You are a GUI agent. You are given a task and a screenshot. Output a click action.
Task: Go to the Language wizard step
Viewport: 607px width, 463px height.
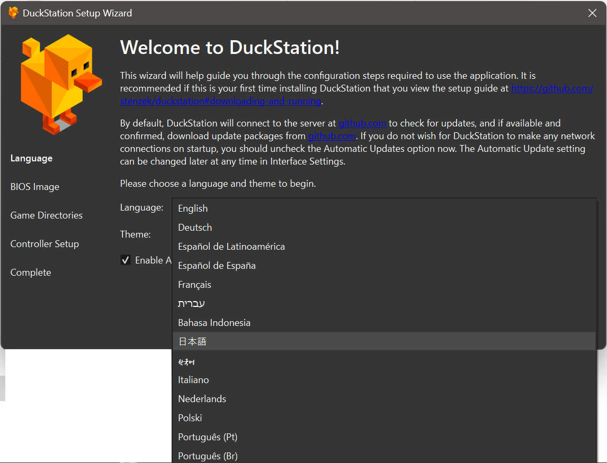[31, 158]
